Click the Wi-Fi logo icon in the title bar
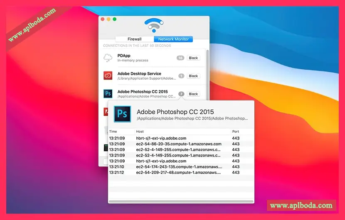 154,25
